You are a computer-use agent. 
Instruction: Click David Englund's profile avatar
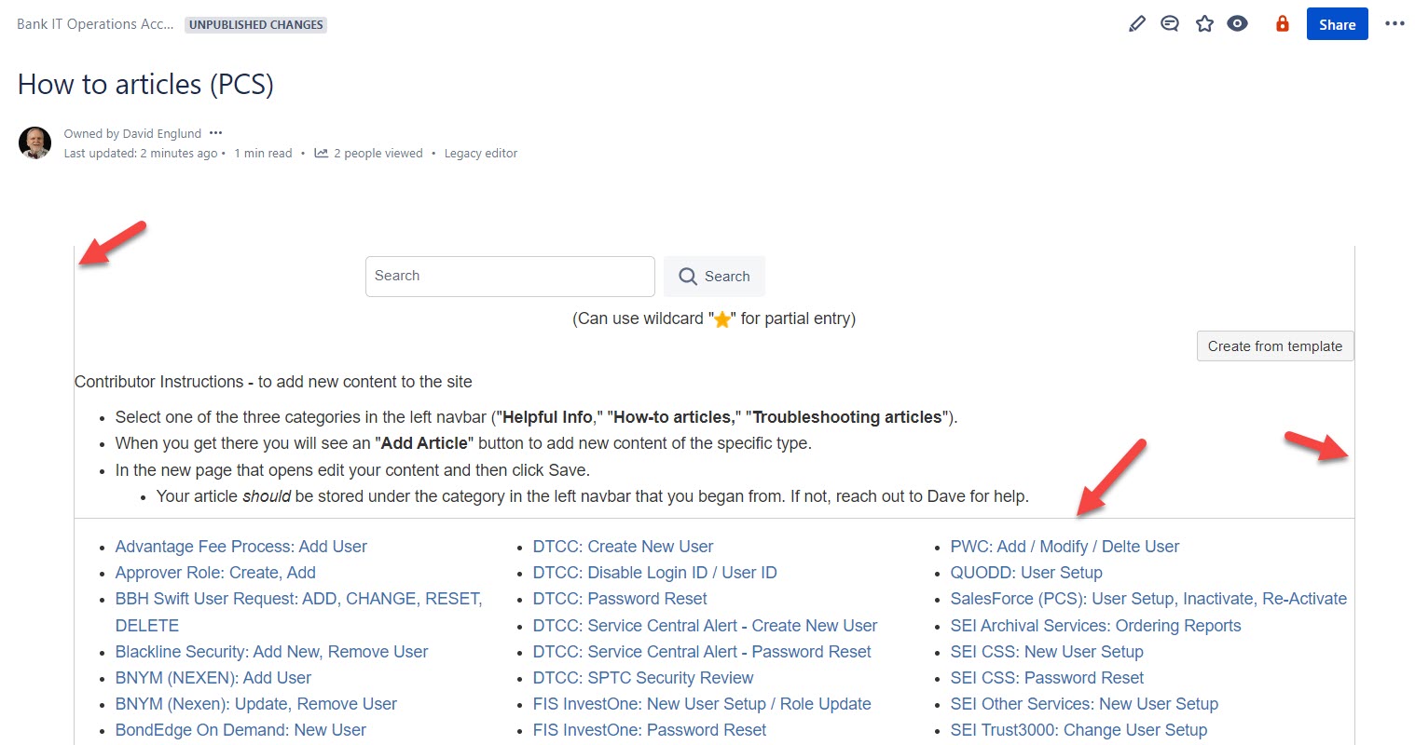(x=35, y=142)
